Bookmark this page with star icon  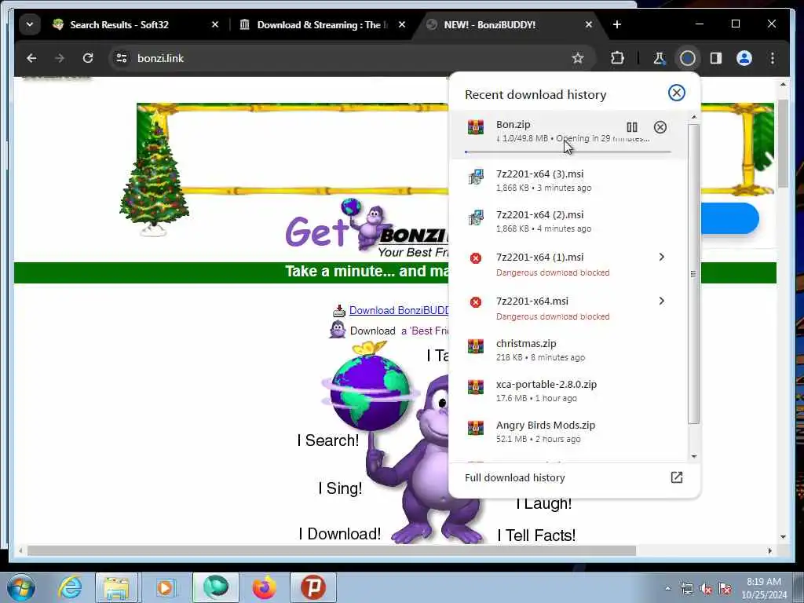[x=578, y=58]
